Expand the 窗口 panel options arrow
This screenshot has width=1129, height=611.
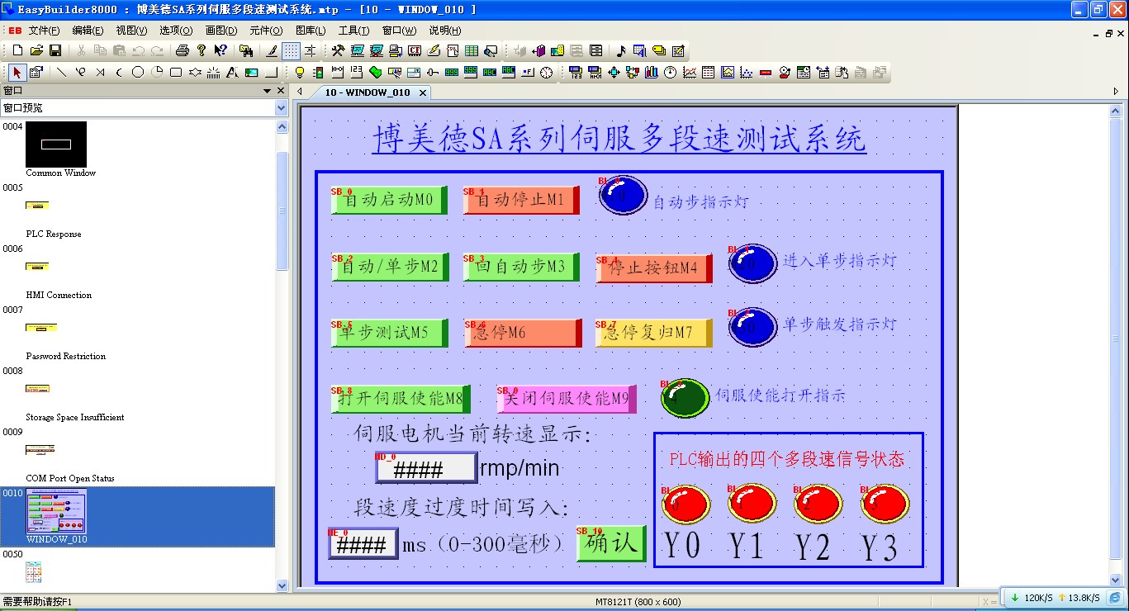point(268,91)
